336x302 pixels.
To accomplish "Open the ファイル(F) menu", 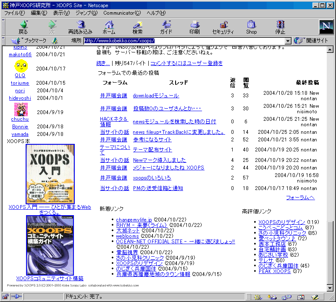I will coord(14,13).
